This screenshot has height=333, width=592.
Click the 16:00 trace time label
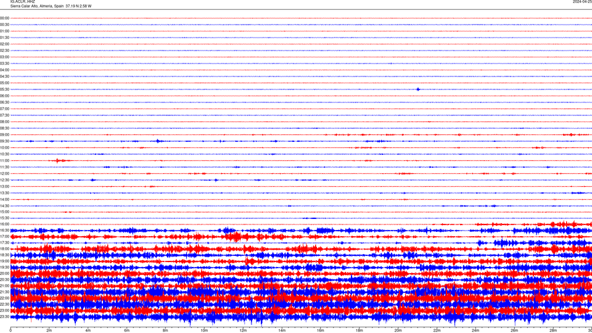click(4, 224)
